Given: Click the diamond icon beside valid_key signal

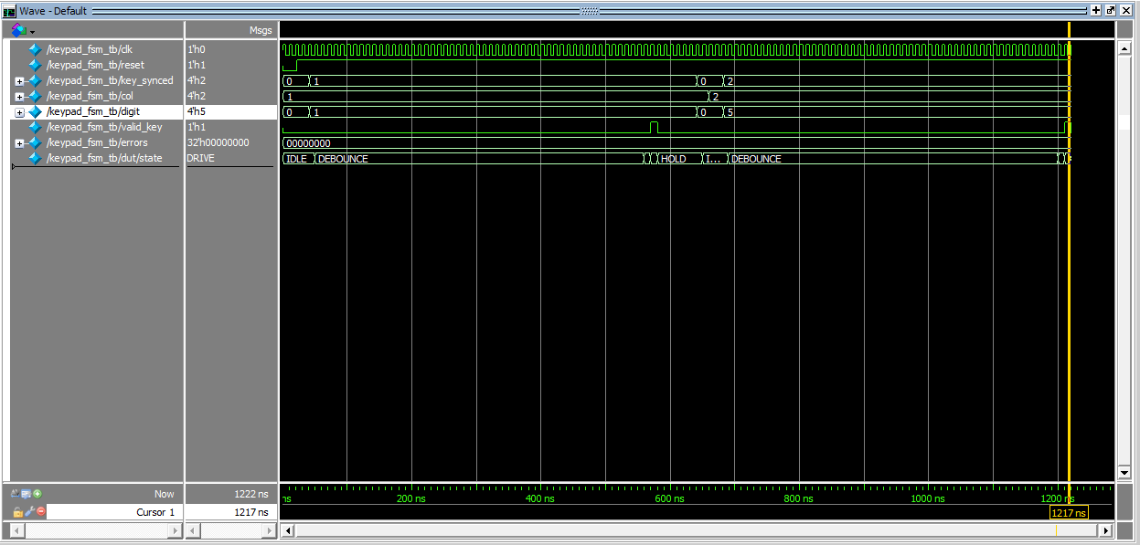Looking at the screenshot, I should [x=36, y=127].
